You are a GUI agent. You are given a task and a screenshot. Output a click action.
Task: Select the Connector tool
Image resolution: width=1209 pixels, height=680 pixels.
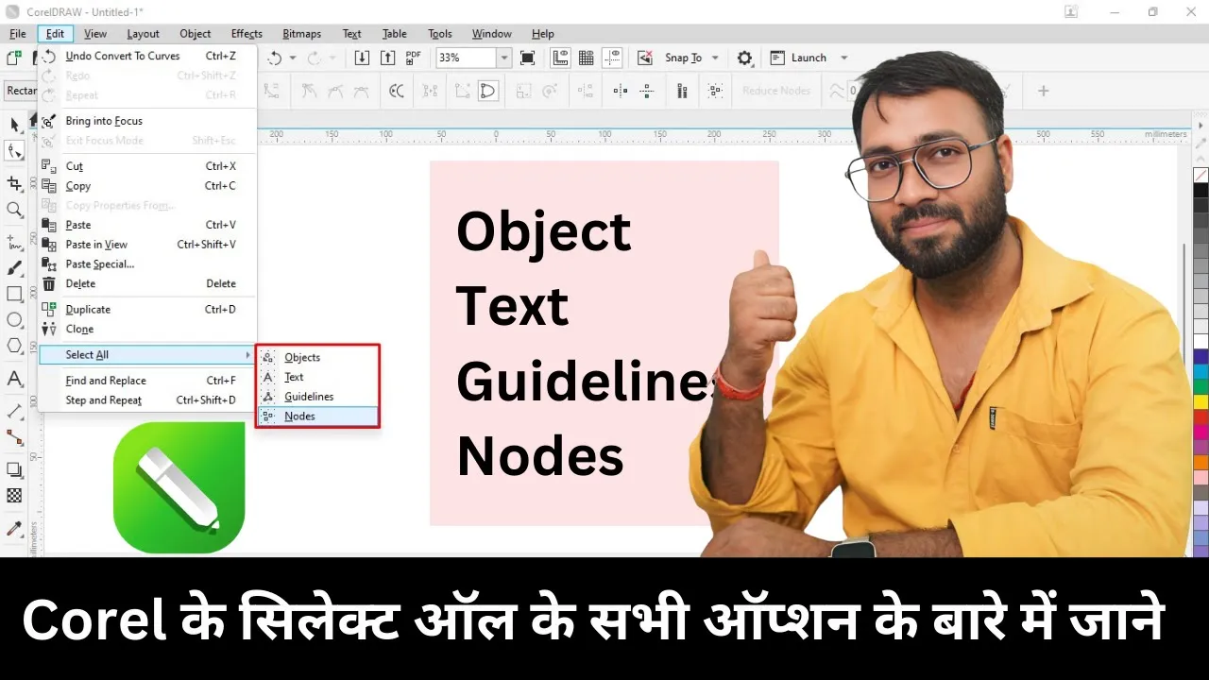(14, 437)
